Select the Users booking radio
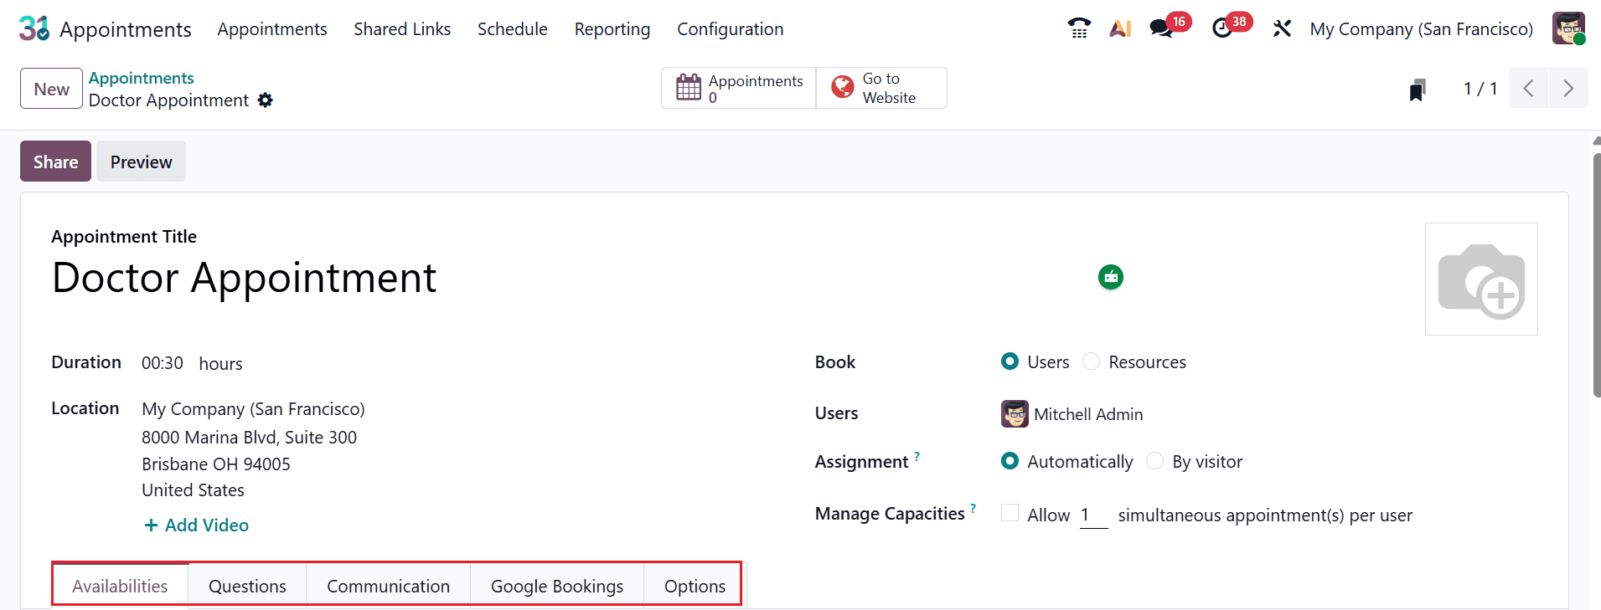The image size is (1601, 610). coord(1010,361)
